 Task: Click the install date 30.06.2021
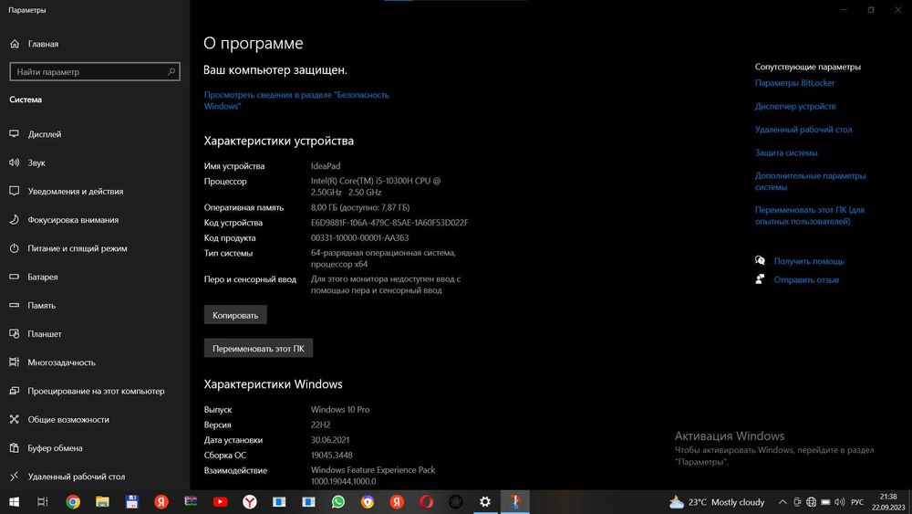click(x=330, y=440)
